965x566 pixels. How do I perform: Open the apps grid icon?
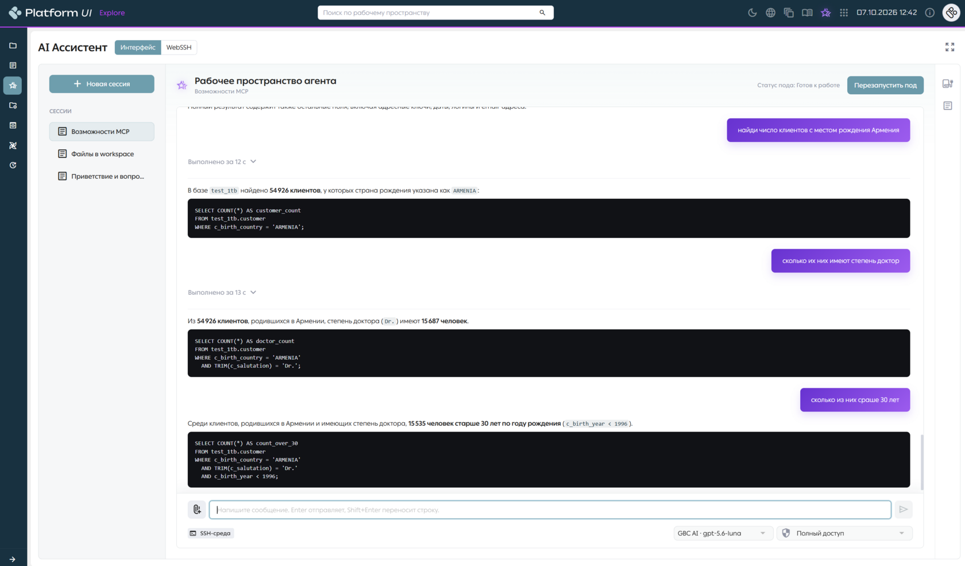[844, 13]
